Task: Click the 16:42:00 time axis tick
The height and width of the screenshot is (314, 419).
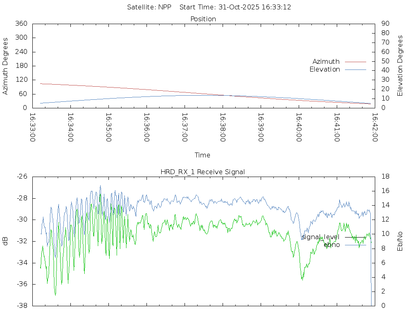Action: coord(374,127)
